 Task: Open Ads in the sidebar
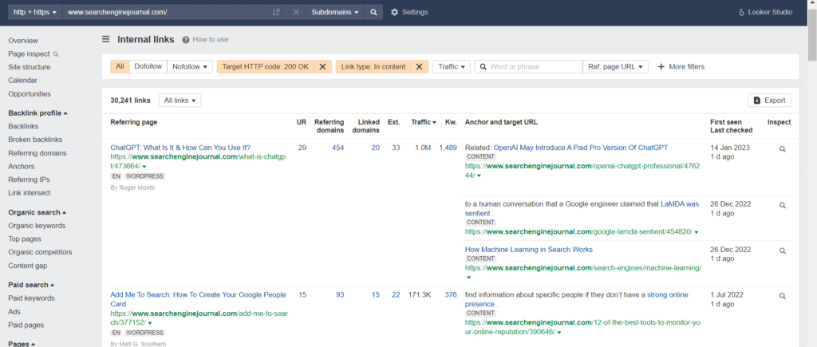(14, 312)
